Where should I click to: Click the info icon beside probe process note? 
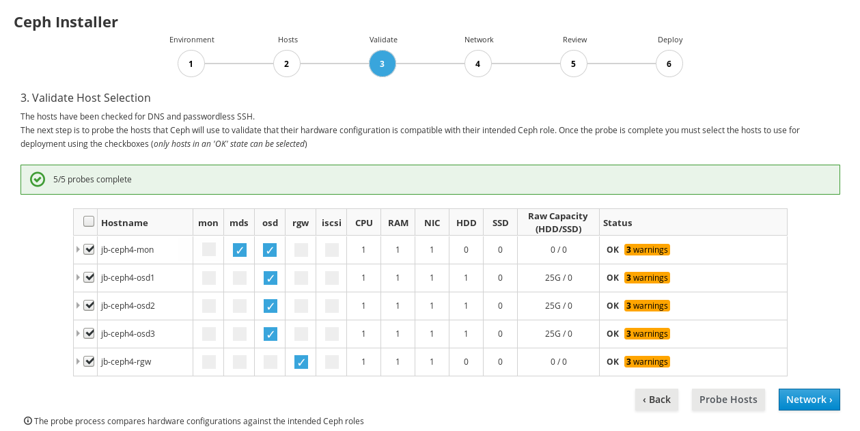pos(28,421)
